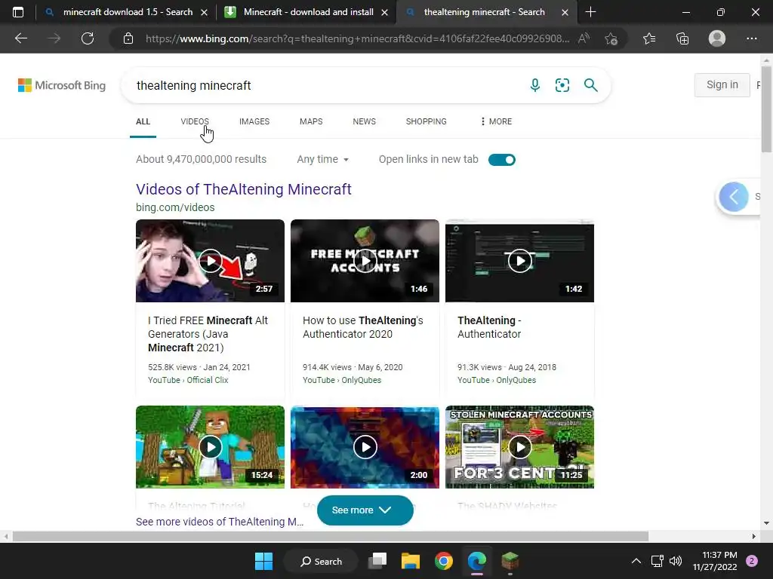Click the Bing search input field
The image size is (773, 579).
point(325,85)
